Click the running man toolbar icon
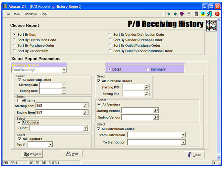 (x=203, y=14)
